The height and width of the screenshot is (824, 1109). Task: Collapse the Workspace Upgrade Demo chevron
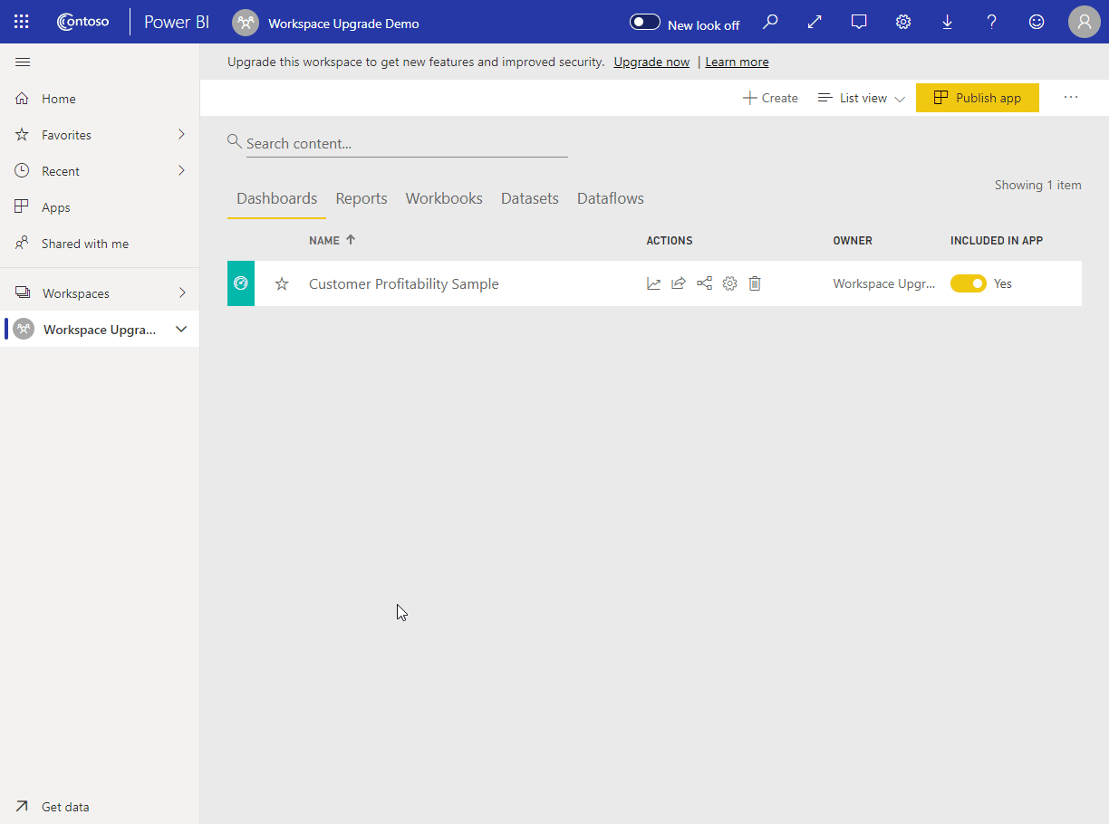coord(181,330)
